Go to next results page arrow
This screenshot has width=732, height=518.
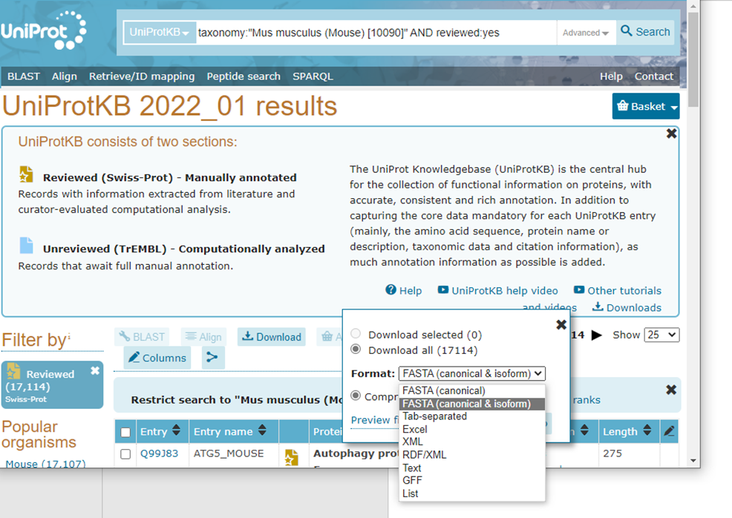click(x=596, y=335)
